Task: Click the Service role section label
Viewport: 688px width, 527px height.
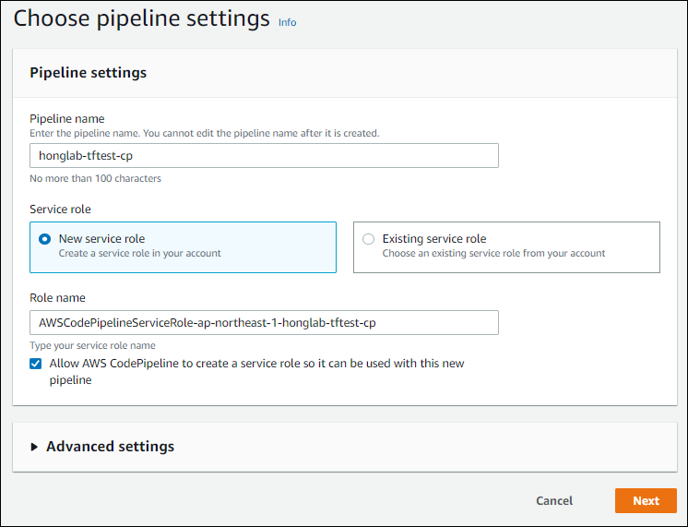Action: point(60,210)
